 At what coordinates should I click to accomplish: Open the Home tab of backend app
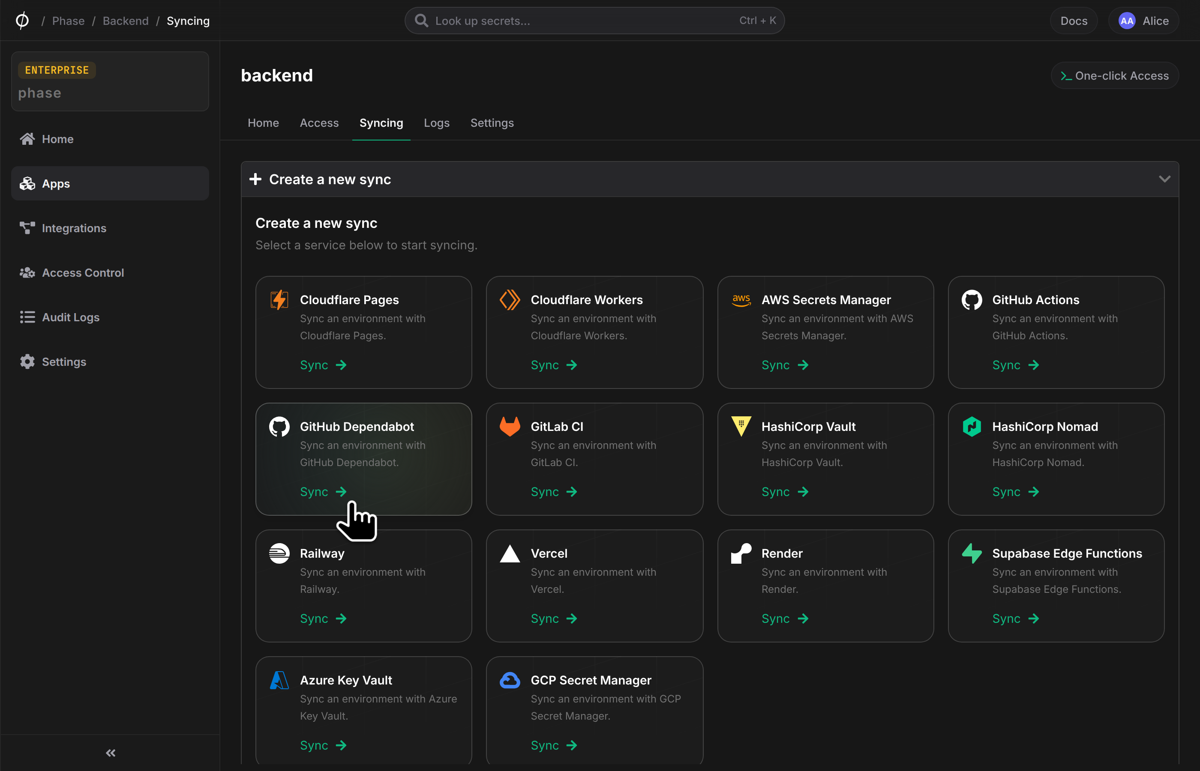coord(263,123)
